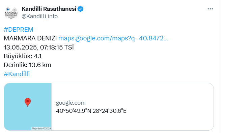
Task: Open the Kandilli Rasathanesi profile avatar
Action: tap(11, 13)
